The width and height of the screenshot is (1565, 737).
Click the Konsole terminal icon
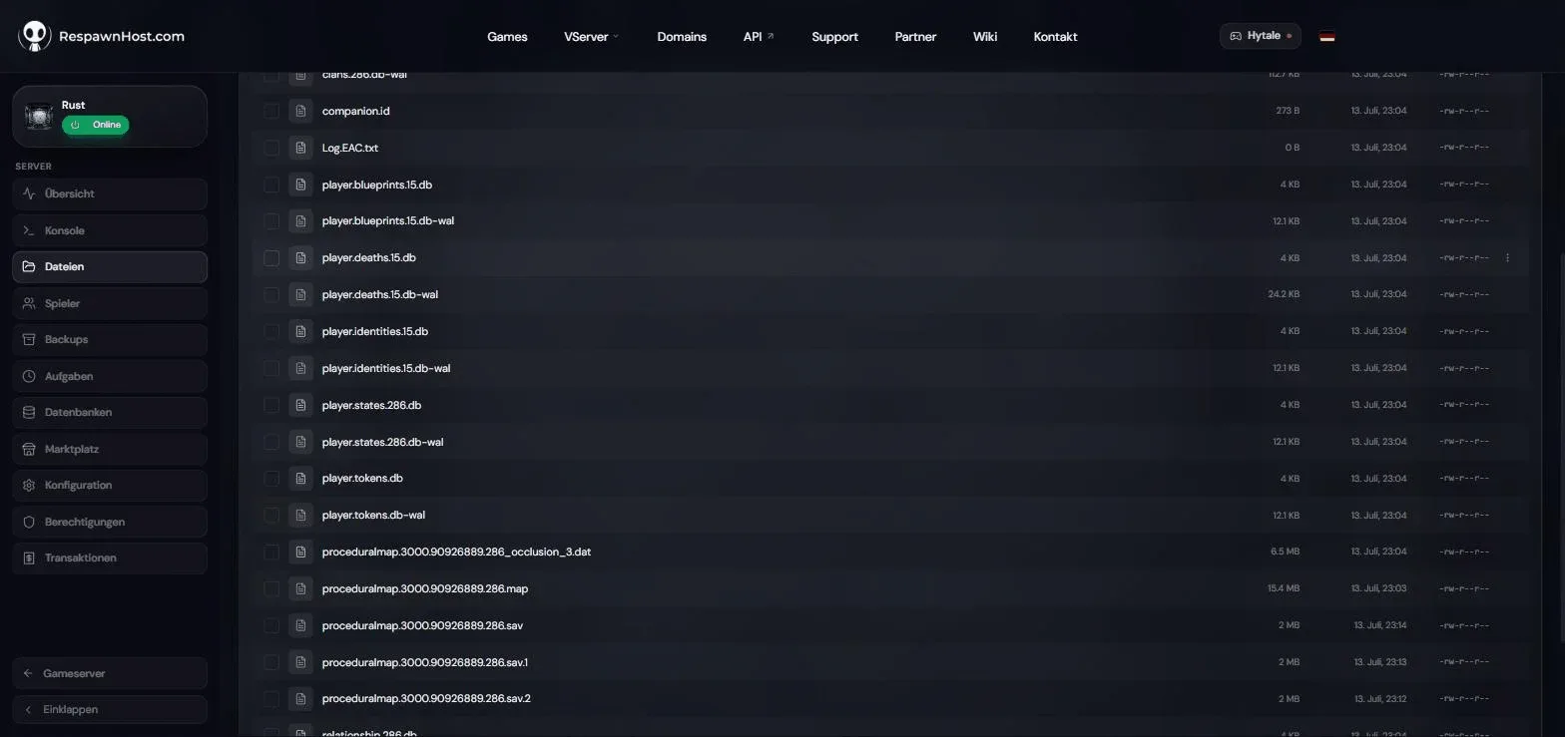click(29, 230)
